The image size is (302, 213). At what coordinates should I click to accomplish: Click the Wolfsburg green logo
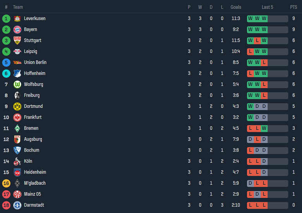pyautogui.click(x=17, y=84)
